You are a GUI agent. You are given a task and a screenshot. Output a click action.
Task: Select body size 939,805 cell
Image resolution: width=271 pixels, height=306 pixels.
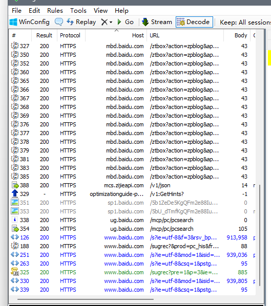tap(237, 281)
